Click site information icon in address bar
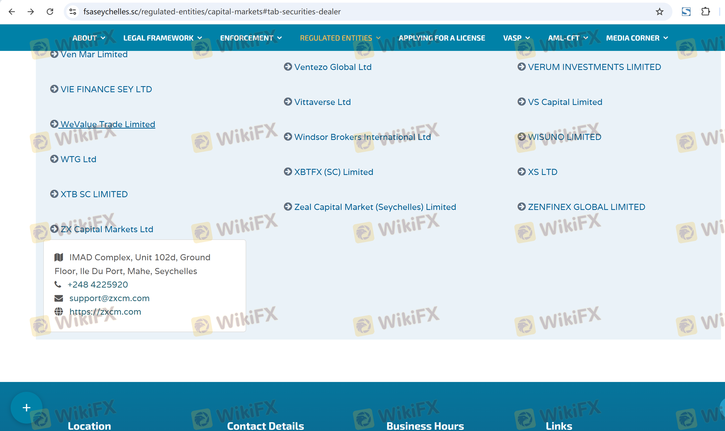Viewport: 725px width, 431px height. (x=73, y=12)
